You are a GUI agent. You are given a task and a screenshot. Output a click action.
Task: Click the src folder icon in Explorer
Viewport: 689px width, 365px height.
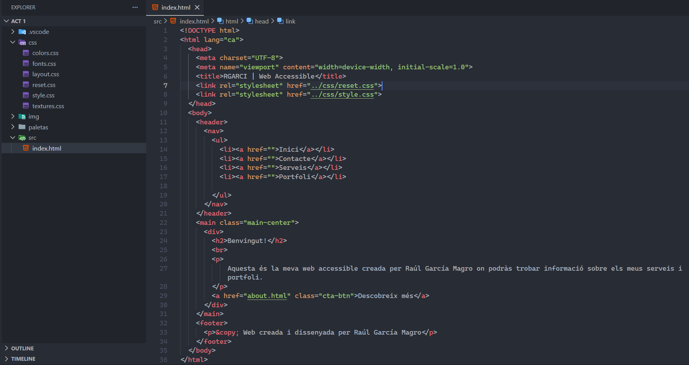(22, 137)
